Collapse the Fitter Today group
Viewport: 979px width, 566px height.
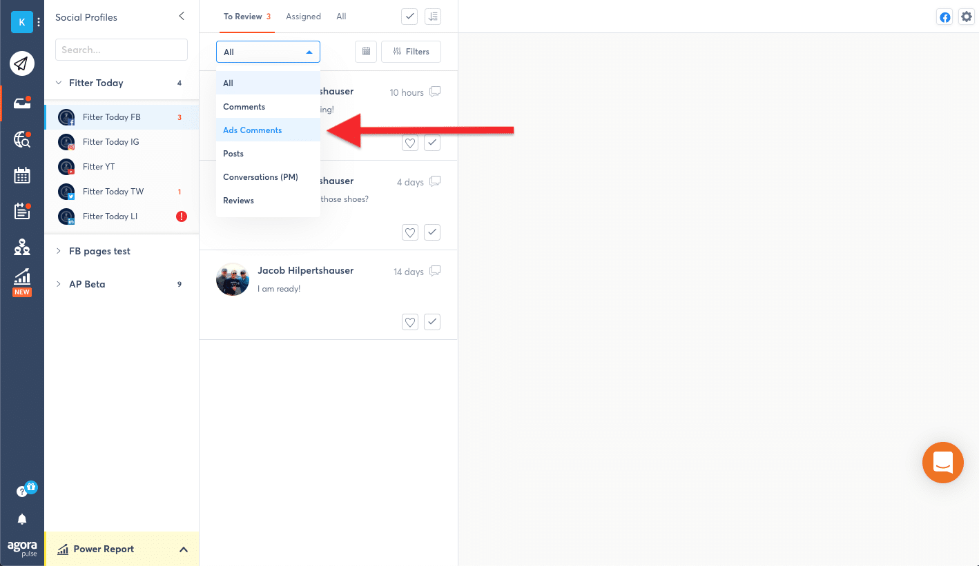59,83
